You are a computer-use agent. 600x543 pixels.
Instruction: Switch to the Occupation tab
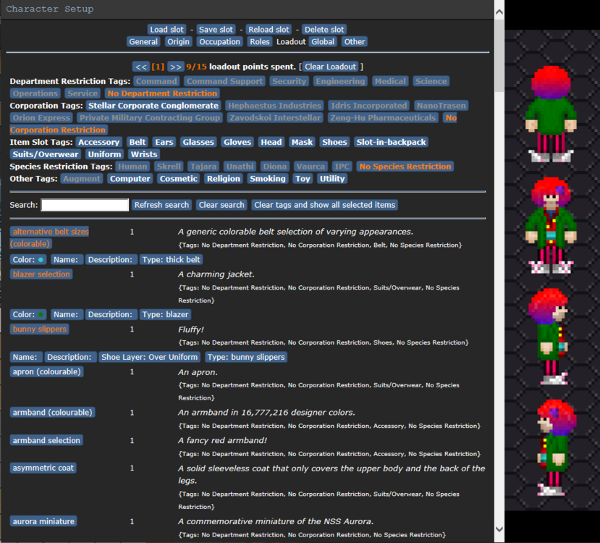pyautogui.click(x=219, y=41)
